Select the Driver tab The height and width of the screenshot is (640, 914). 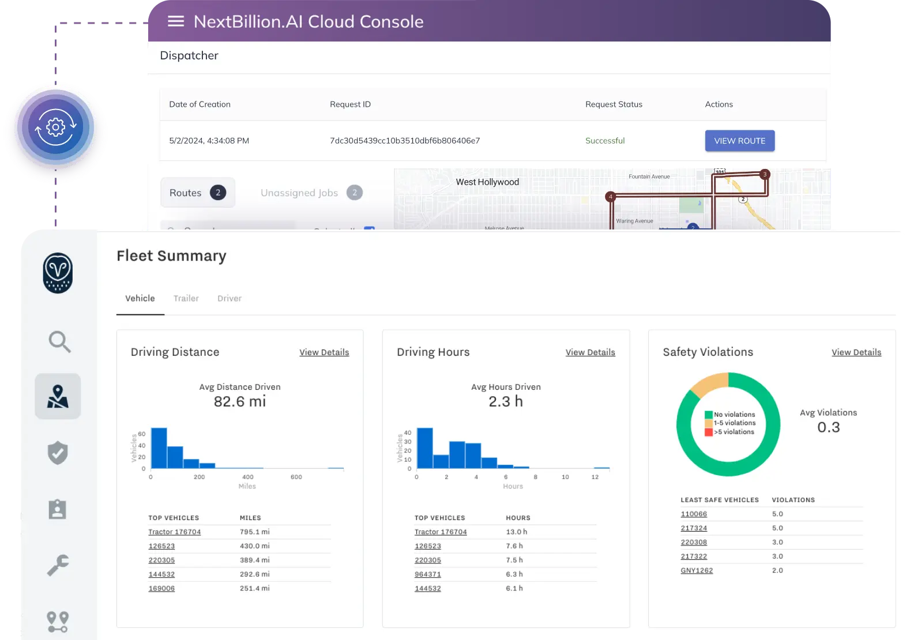pyautogui.click(x=230, y=298)
